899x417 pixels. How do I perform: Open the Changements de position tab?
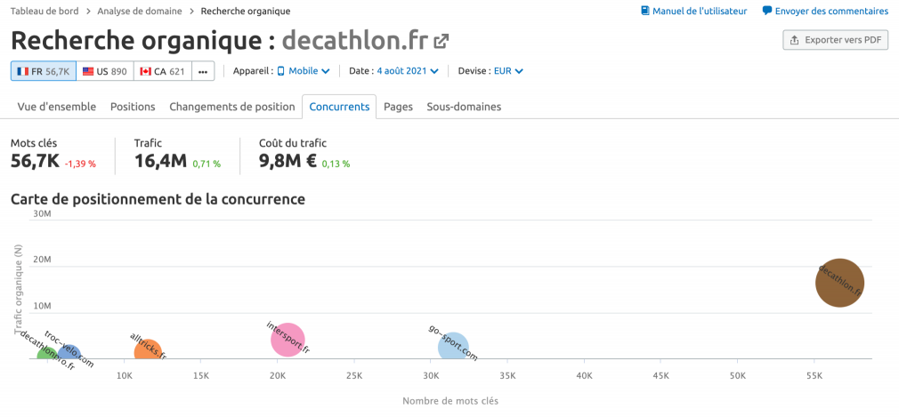[x=232, y=107]
